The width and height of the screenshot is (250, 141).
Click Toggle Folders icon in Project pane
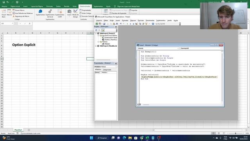click(x=103, y=30)
